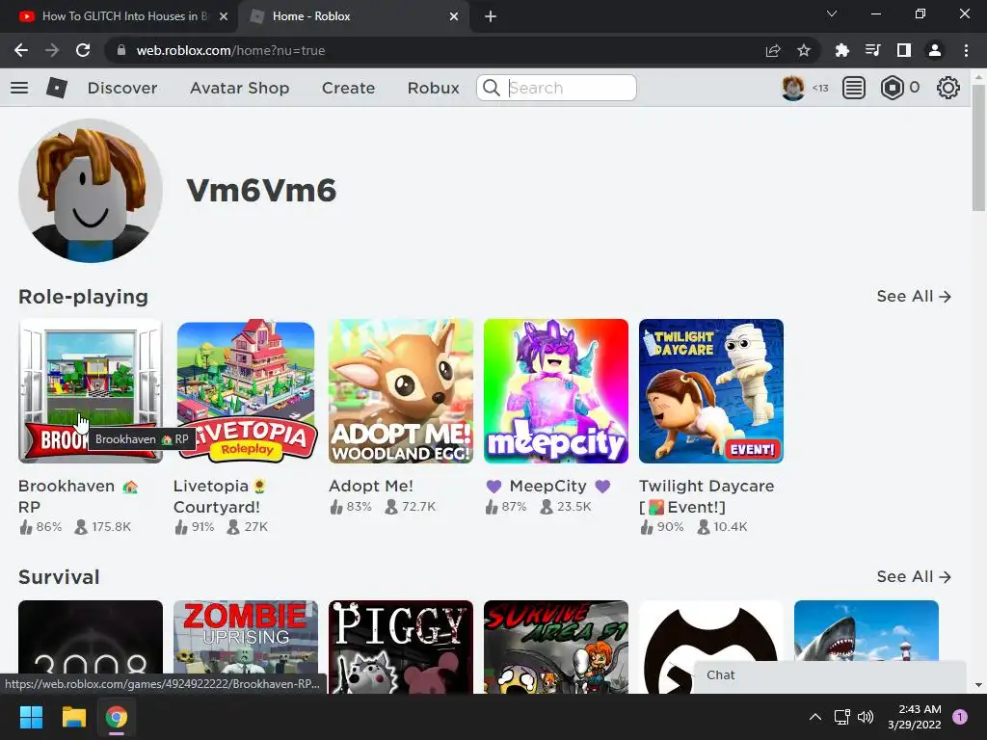Click the MeepCity title text

tap(548, 486)
